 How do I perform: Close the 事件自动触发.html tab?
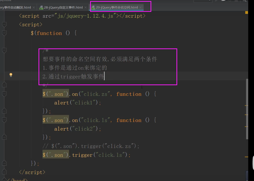[x=33, y=8]
